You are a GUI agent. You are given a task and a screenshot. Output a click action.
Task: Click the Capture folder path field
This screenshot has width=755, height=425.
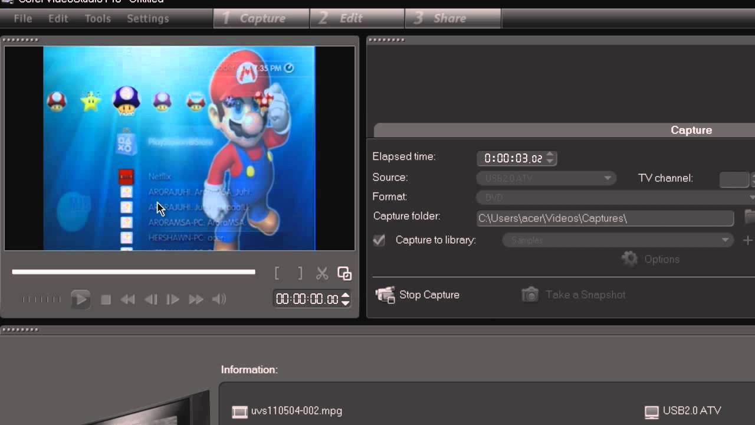point(605,218)
